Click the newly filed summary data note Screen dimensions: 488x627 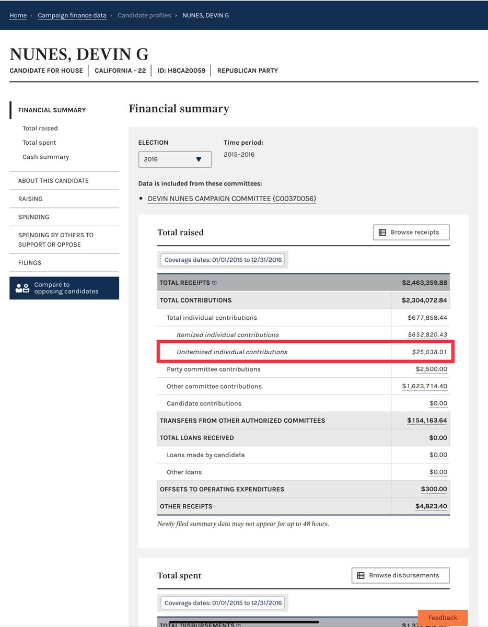click(x=243, y=524)
